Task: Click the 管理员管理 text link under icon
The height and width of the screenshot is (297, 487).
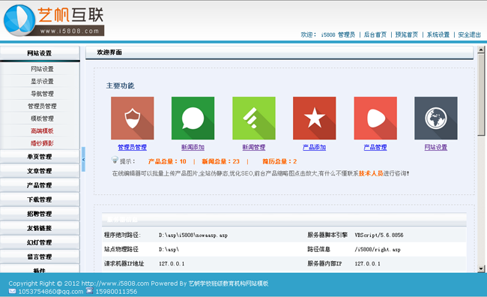Action: (133, 147)
